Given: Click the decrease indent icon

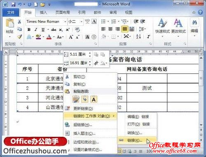Looking at the screenshot, I should pos(136,21).
